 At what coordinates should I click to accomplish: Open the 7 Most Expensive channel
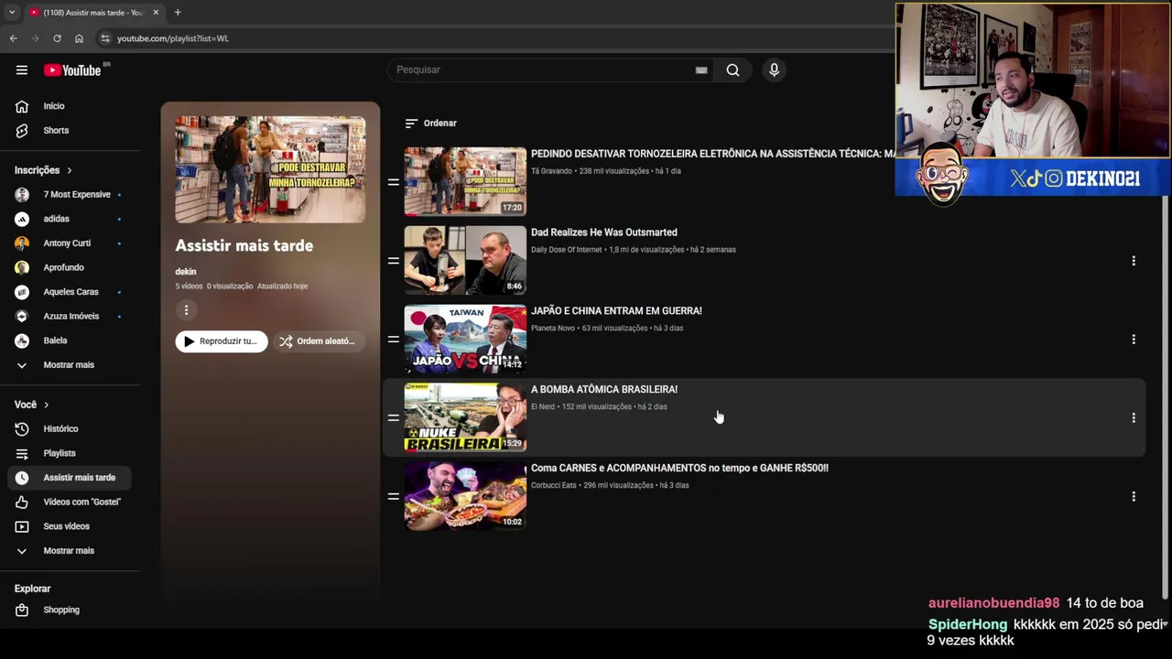point(69,194)
